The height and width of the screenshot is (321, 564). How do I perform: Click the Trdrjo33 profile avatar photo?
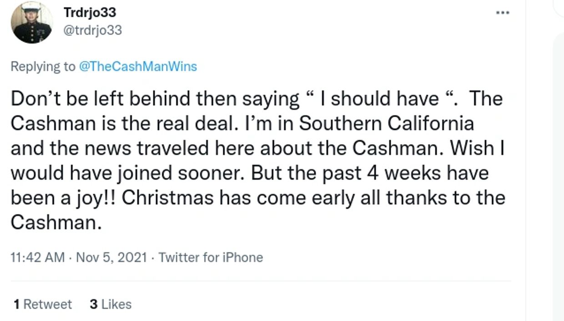(x=32, y=22)
